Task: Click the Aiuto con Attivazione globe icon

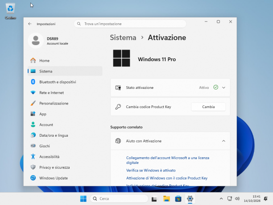Action: 118,141
